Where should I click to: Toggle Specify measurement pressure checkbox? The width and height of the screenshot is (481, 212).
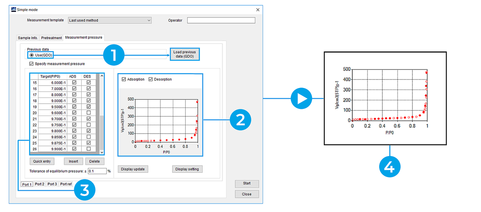(32, 64)
